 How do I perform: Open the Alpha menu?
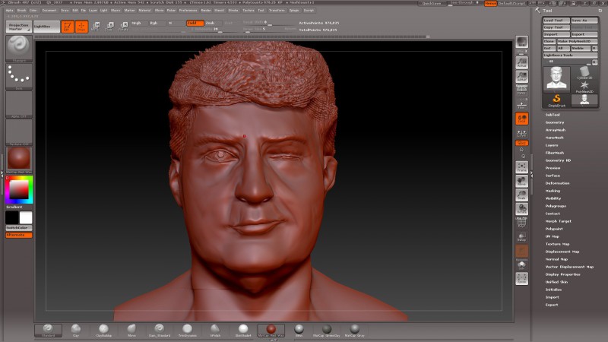9,11
